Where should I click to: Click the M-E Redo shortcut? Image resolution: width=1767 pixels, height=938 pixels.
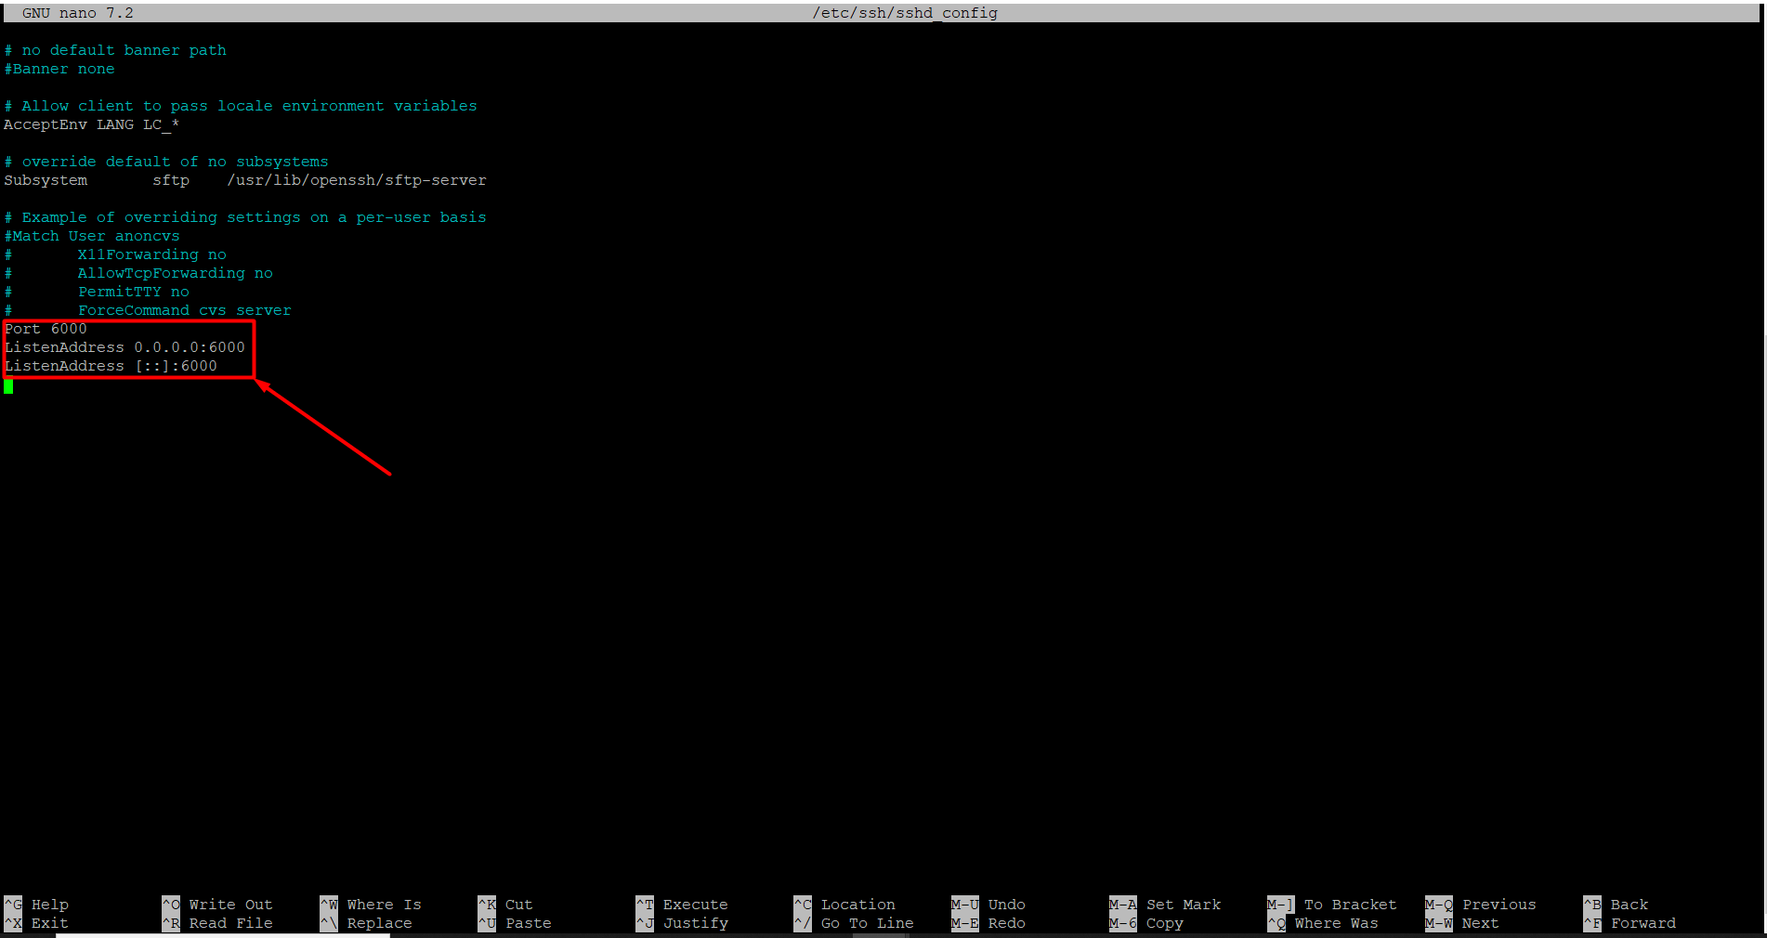click(x=989, y=923)
